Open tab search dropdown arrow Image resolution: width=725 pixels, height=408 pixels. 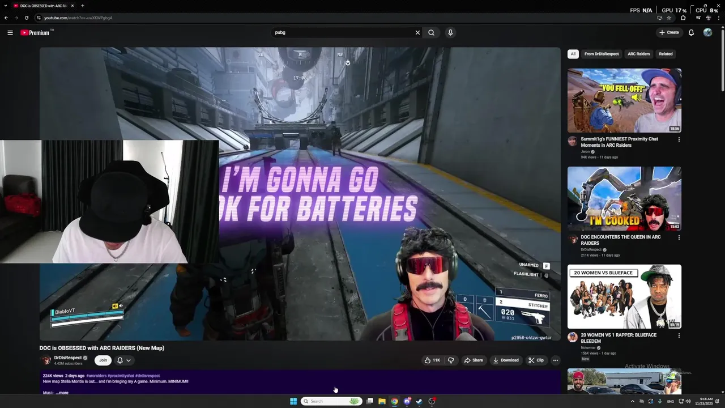click(x=6, y=6)
